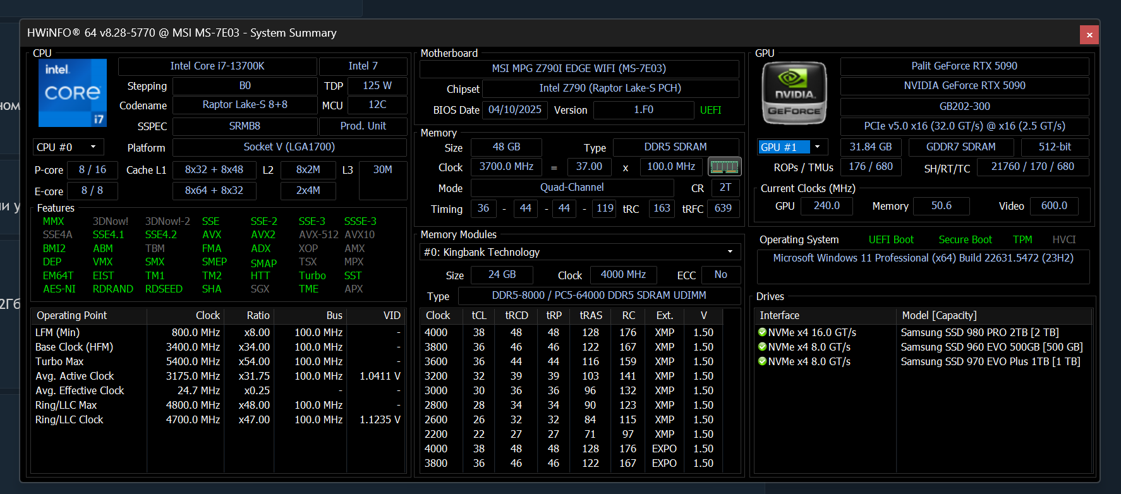Expand the Kingbank Technology memory module dropdown

pyautogui.click(x=730, y=252)
